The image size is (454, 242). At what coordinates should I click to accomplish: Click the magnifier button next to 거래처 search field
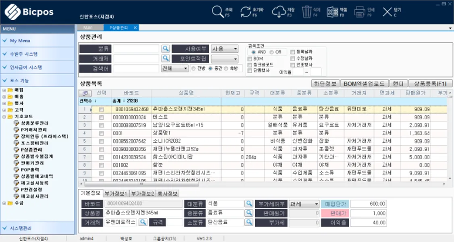(165, 58)
